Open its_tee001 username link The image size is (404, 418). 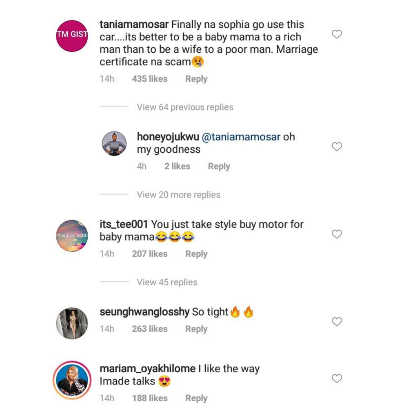point(124,224)
